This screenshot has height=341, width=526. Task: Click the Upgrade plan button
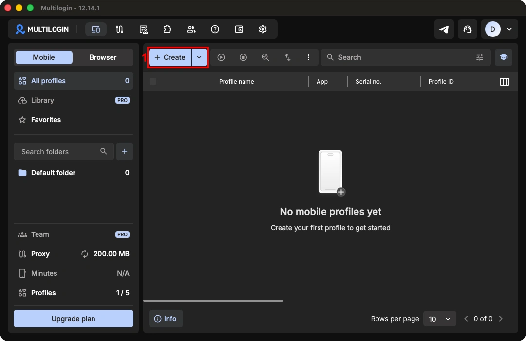74,319
